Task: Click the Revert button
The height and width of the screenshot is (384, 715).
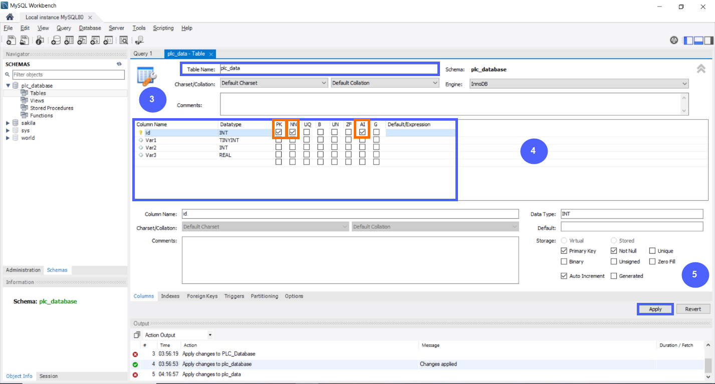Action: click(x=692, y=309)
